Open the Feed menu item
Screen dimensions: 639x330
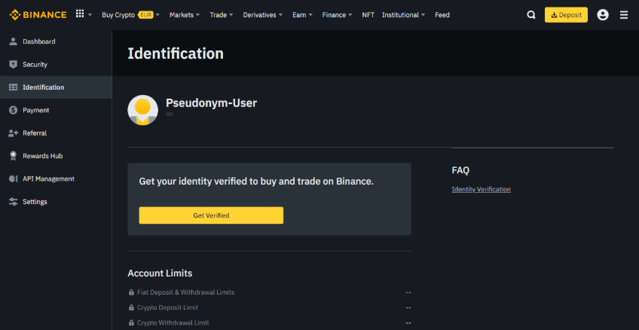442,14
